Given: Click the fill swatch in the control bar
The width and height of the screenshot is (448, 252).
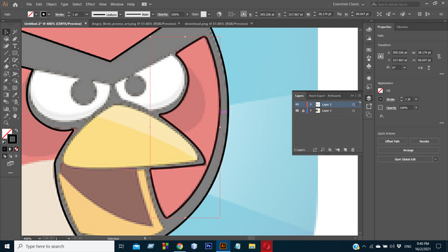Looking at the screenshot, I should coord(31,14).
